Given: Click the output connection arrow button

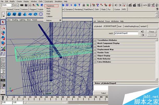Looking at the screenshot, I should [x=143, y=35].
